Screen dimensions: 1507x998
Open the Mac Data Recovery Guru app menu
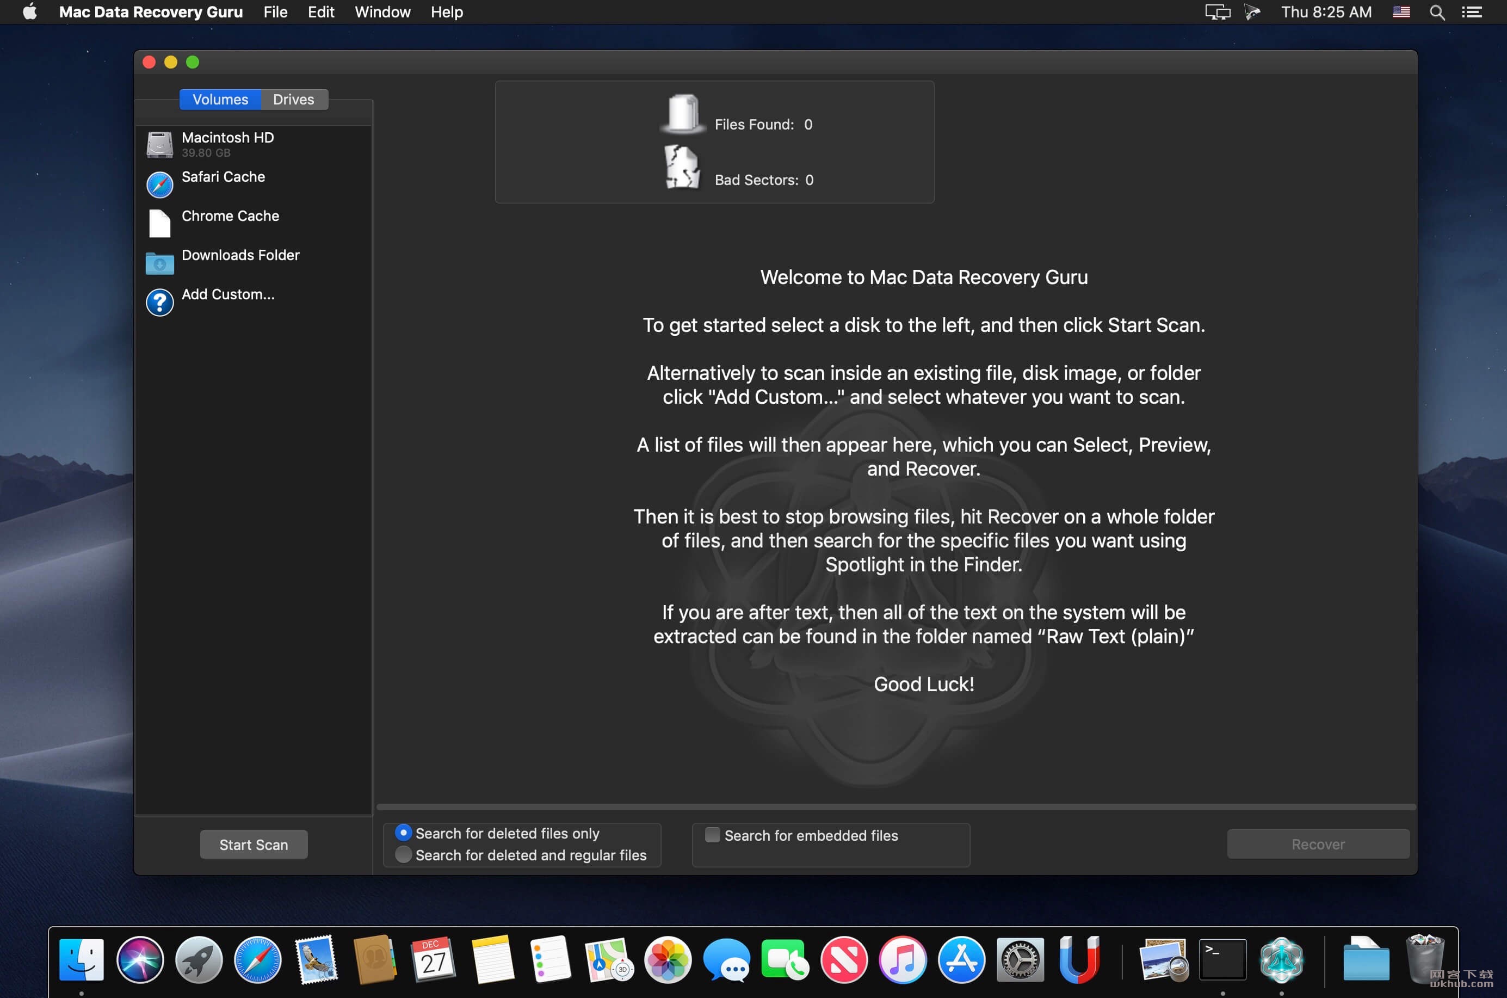tap(151, 12)
